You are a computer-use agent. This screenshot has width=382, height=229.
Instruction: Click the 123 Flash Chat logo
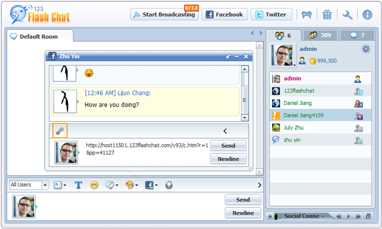click(x=40, y=14)
